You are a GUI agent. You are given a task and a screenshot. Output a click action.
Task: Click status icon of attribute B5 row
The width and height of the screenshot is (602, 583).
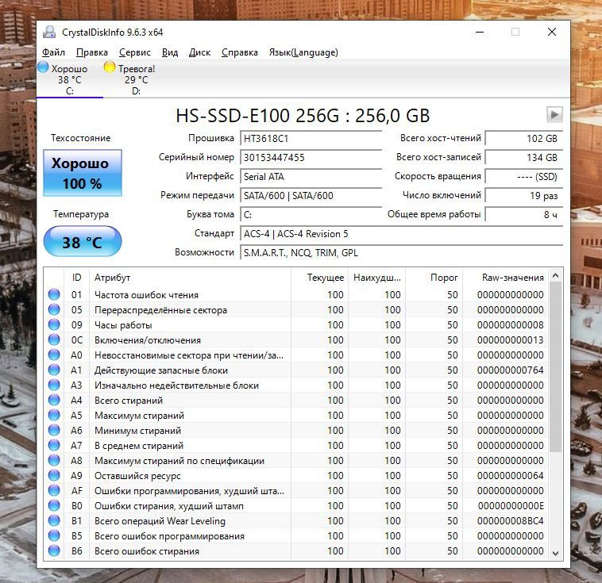coord(54,535)
